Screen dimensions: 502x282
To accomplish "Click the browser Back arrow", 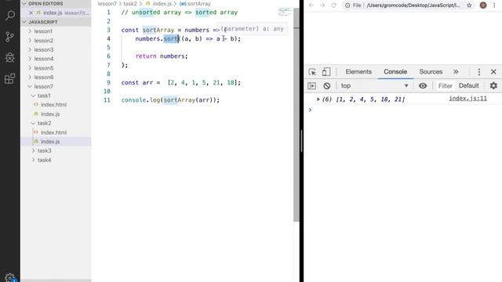I will pos(311,5).
